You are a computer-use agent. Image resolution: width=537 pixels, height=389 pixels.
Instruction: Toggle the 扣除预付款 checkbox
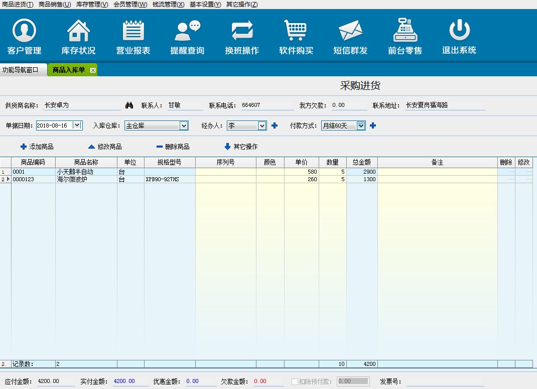coord(295,381)
